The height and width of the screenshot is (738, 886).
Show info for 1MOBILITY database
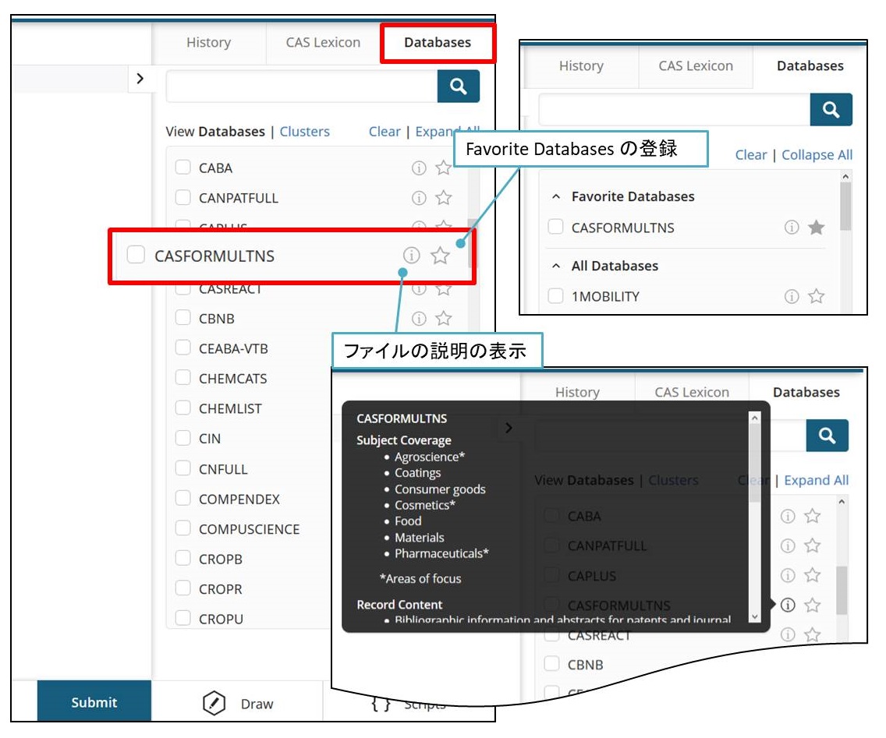(x=792, y=296)
